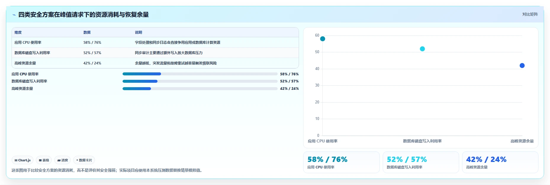Click the header icon beside the title
This screenshot has width=550, height=185.
14,15
